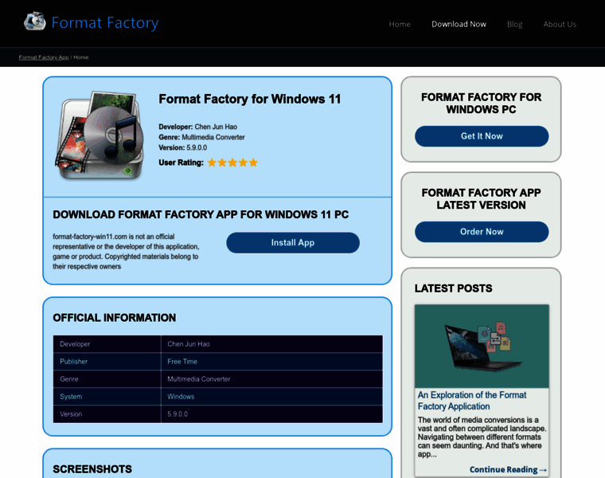
Task: Click the Order Now button
Action: pos(482,232)
